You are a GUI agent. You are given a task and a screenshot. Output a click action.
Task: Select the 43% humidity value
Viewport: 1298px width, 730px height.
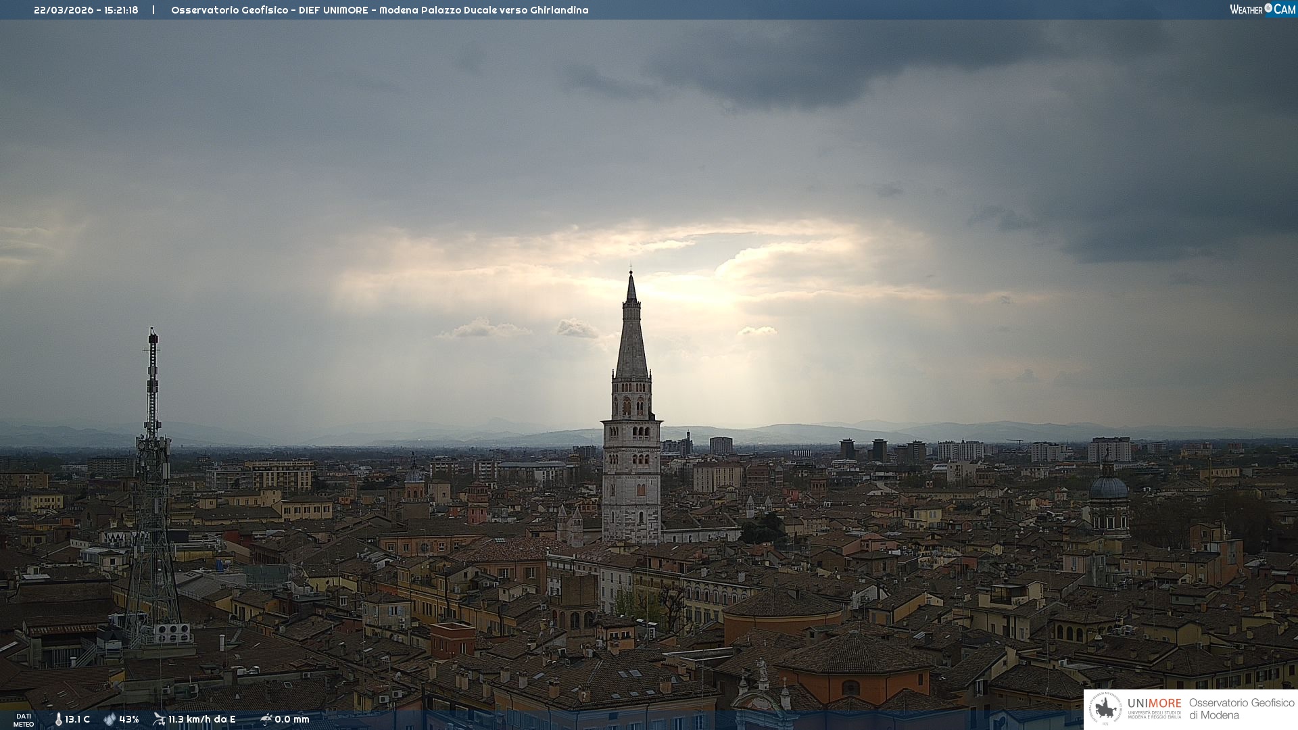tap(129, 720)
